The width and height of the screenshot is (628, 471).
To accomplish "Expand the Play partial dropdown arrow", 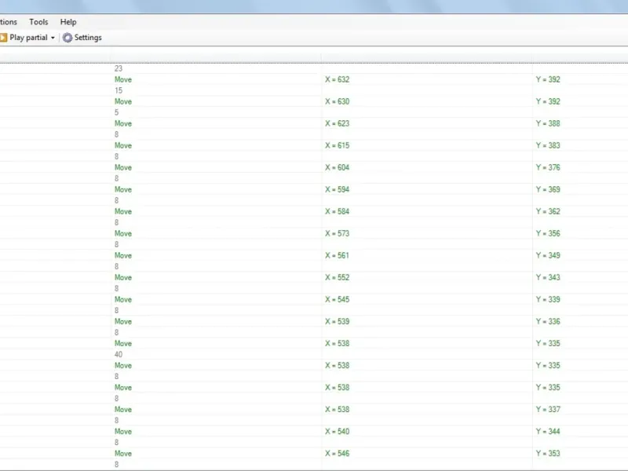I will (53, 38).
